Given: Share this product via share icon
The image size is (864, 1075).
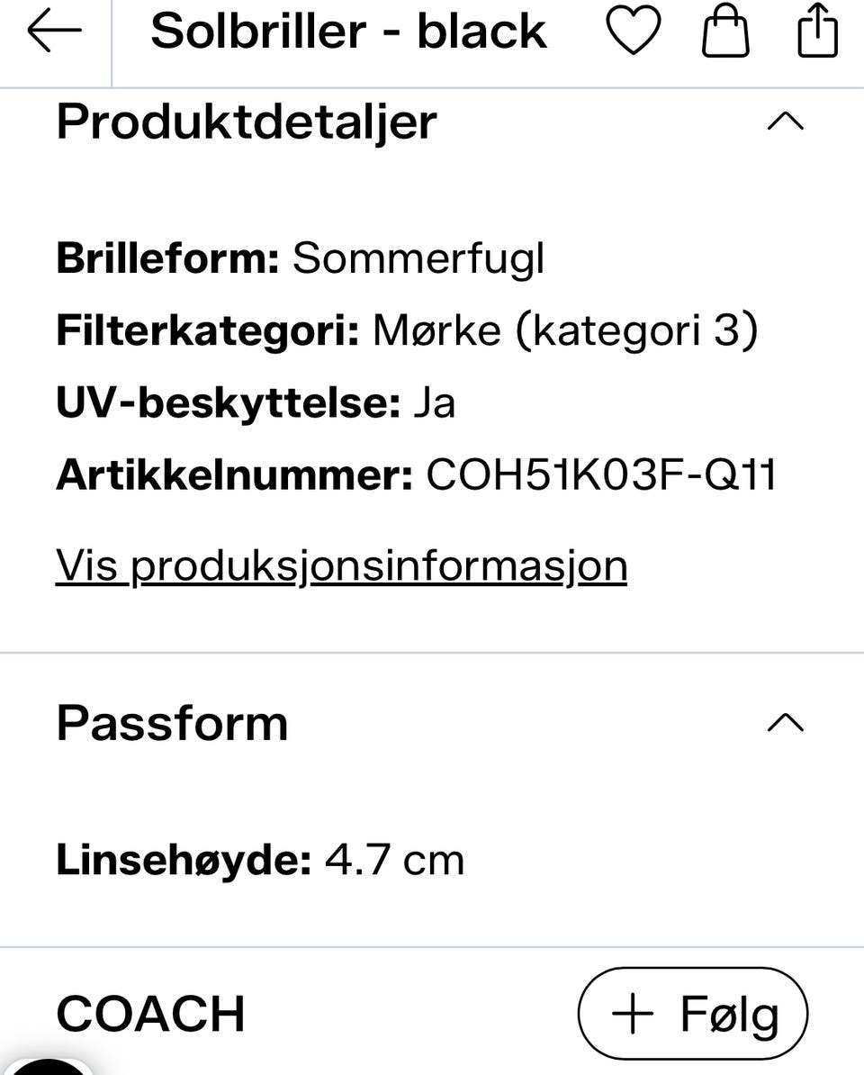Looking at the screenshot, I should coord(817,31).
